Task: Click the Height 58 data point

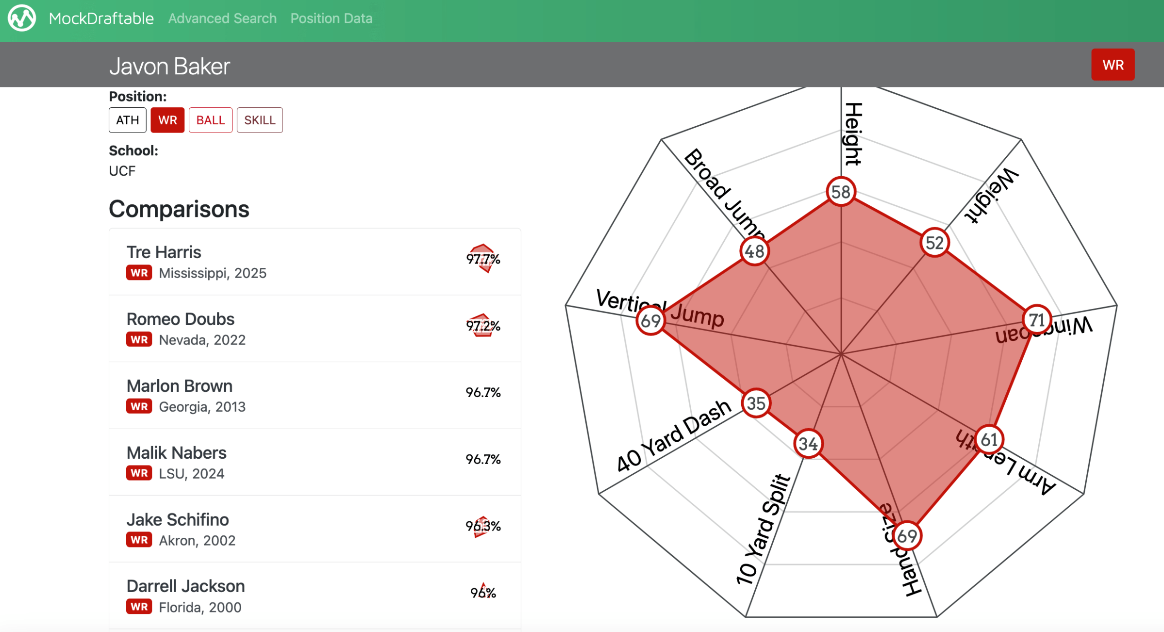Action: point(841,192)
